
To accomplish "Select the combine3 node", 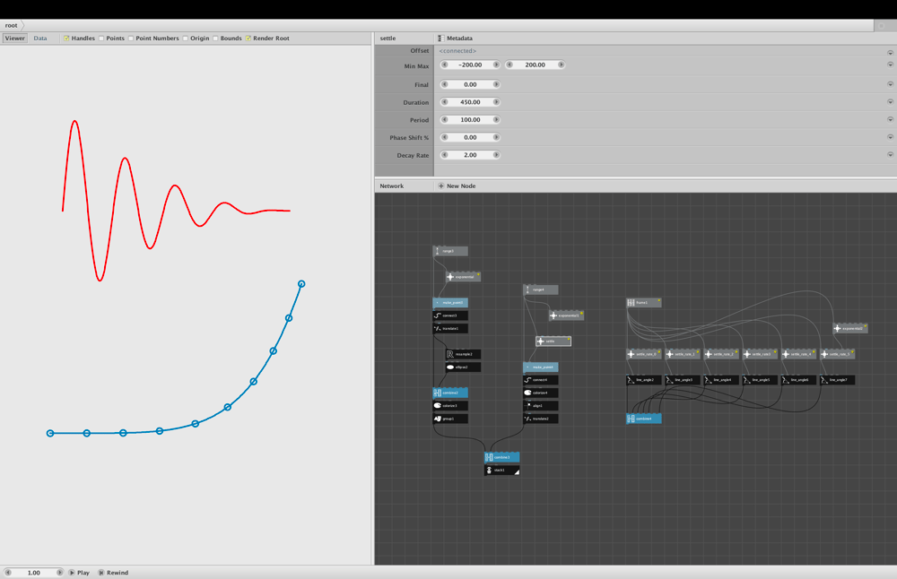I will point(501,457).
